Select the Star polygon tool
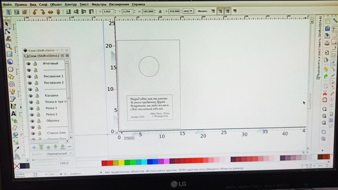338x190 pixels. [11, 77]
